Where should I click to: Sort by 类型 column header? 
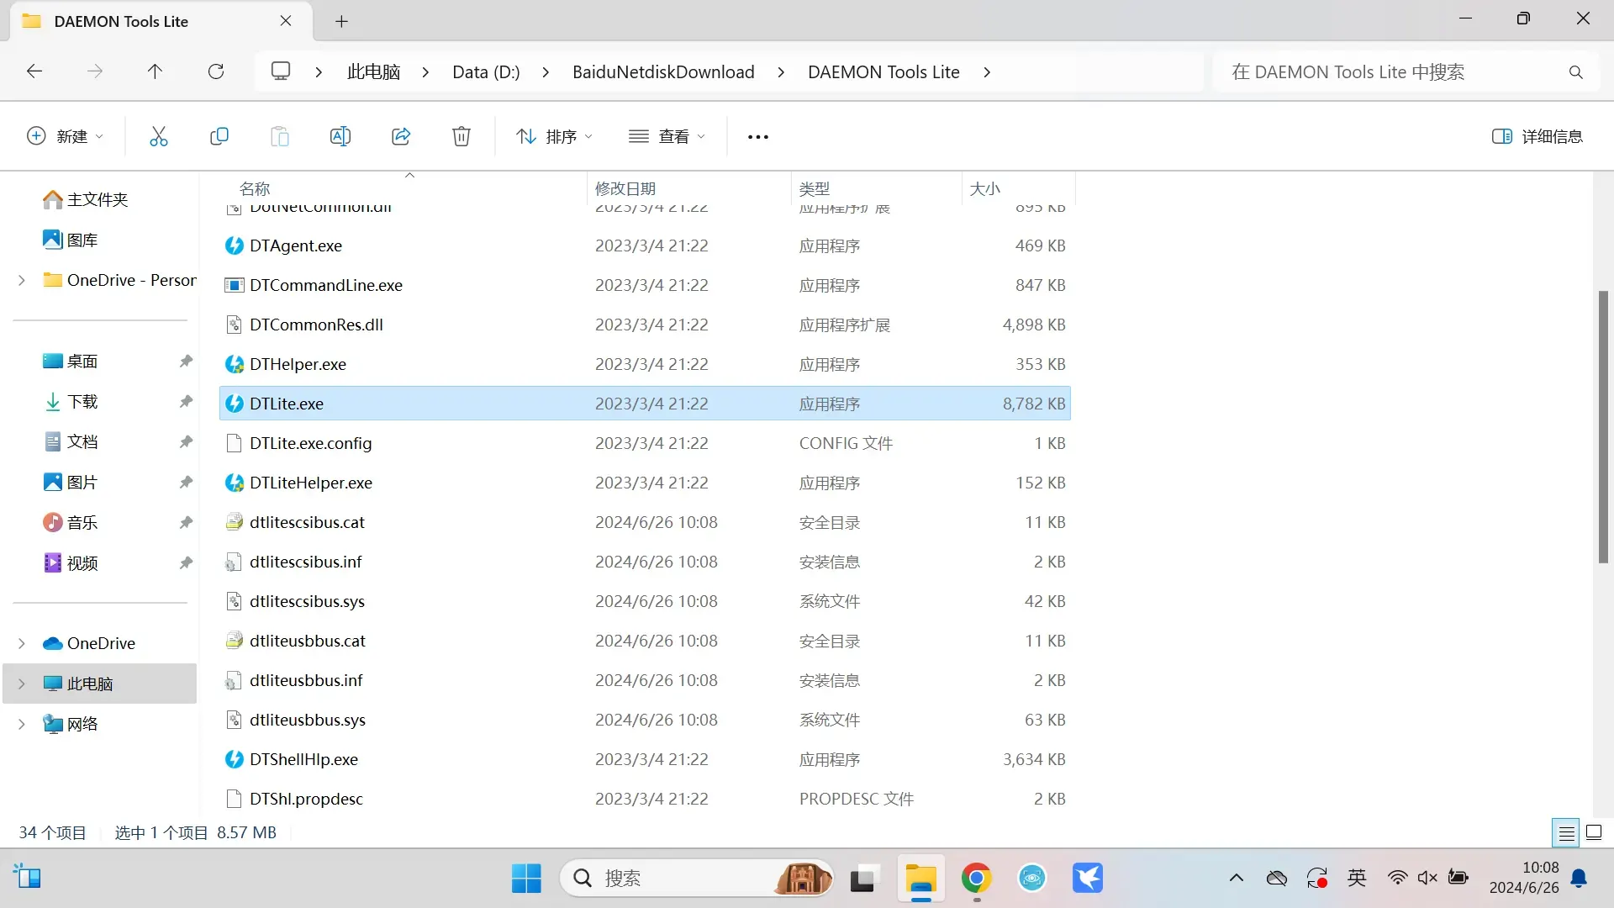tap(815, 189)
